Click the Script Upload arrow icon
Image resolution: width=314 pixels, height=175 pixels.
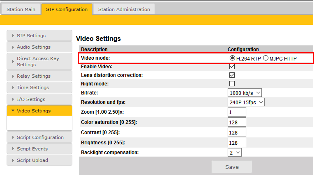pyautogui.click(x=13, y=160)
